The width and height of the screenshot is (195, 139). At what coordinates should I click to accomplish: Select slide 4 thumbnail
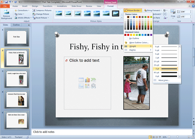17,99
